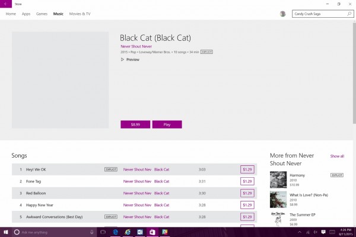Click The Summer EP title
Screen dimensions: 356x237
[x=303, y=214]
